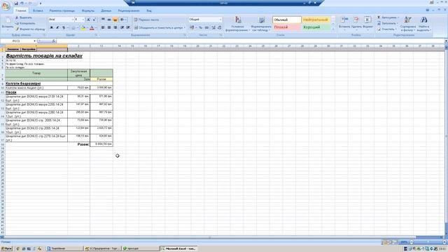Click the zoom slider in status bar
Image resolution: width=448 pixels, height=252 pixels.
[x=428, y=242]
